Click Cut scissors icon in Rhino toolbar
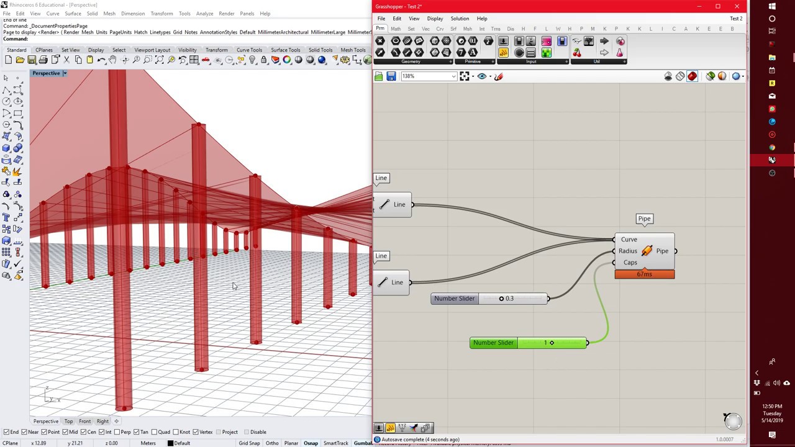The width and height of the screenshot is (795, 447). [66, 60]
